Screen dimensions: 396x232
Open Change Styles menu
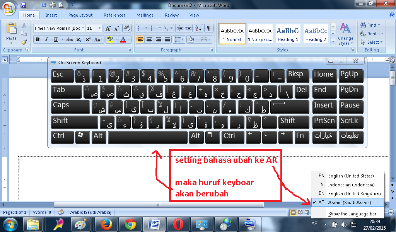tap(346, 34)
